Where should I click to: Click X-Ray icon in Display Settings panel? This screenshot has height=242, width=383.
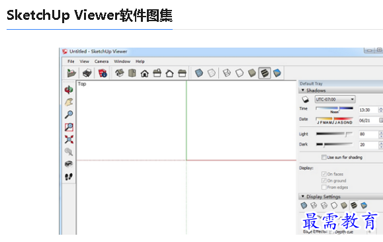tap(304, 206)
